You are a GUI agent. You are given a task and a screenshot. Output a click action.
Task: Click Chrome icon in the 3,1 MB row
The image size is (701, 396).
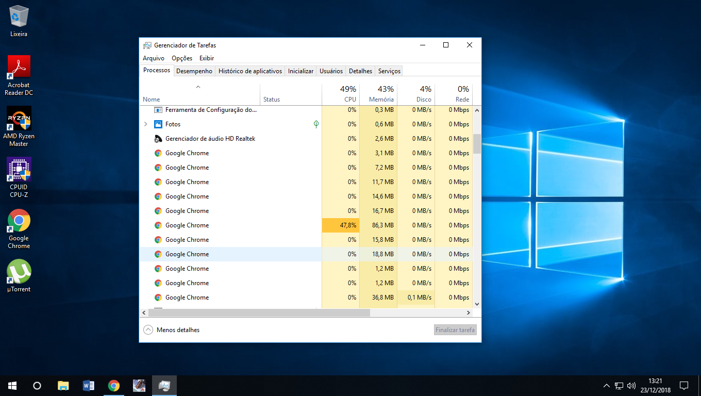158,153
